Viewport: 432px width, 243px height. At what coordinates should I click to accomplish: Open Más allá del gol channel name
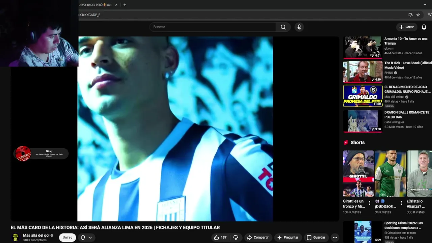[x=36, y=235]
